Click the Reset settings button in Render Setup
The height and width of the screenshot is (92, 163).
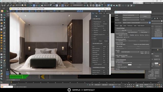point(144,32)
